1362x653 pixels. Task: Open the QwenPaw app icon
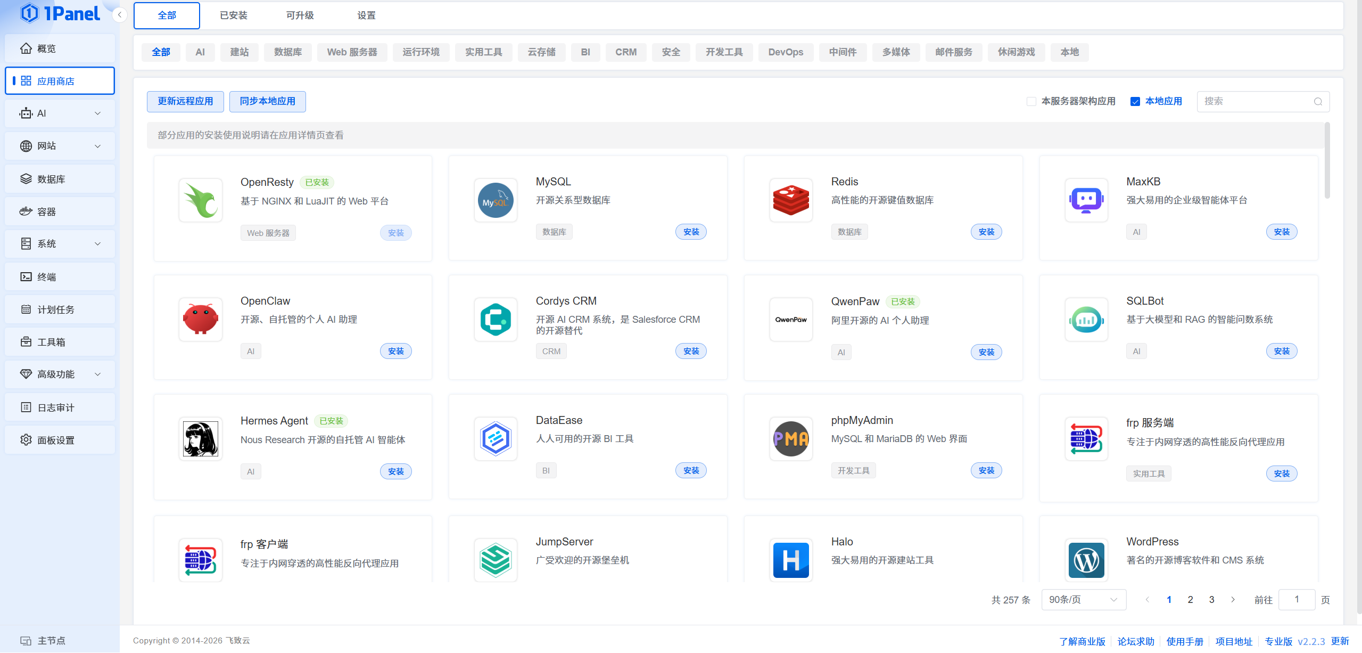coord(791,320)
